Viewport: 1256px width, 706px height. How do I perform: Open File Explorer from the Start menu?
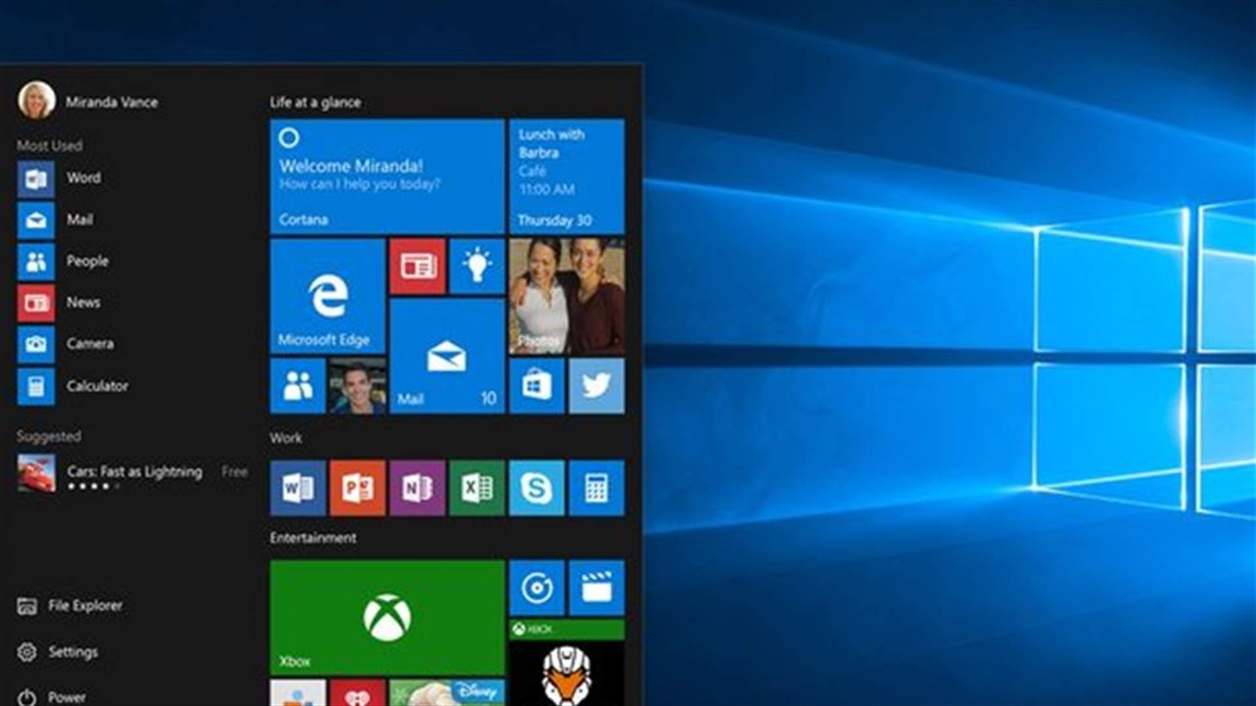point(70,606)
